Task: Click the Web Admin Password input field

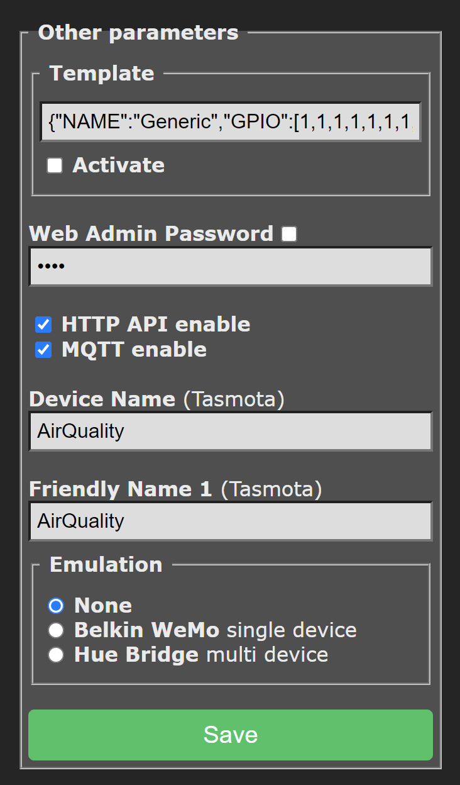Action: click(230, 266)
